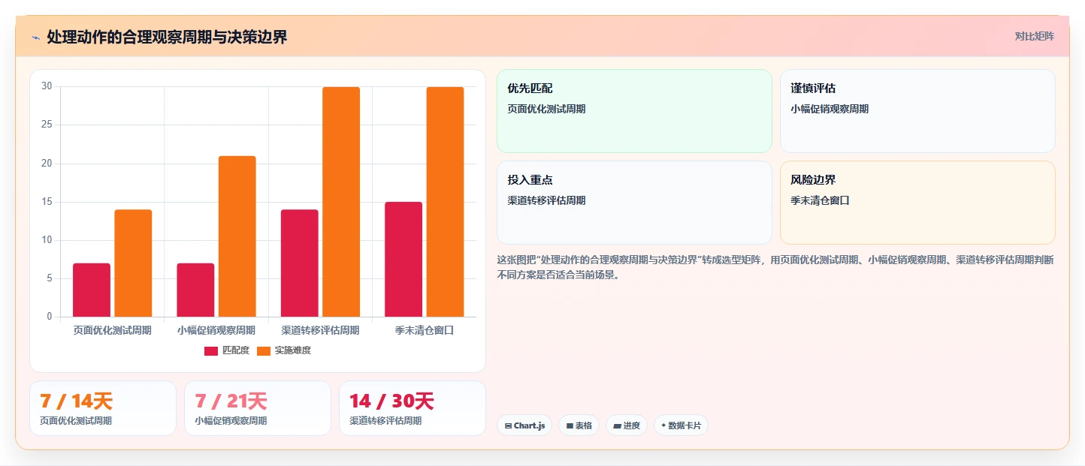Click the header icon beside the title
The width and height of the screenshot is (1085, 466).
click(x=35, y=37)
